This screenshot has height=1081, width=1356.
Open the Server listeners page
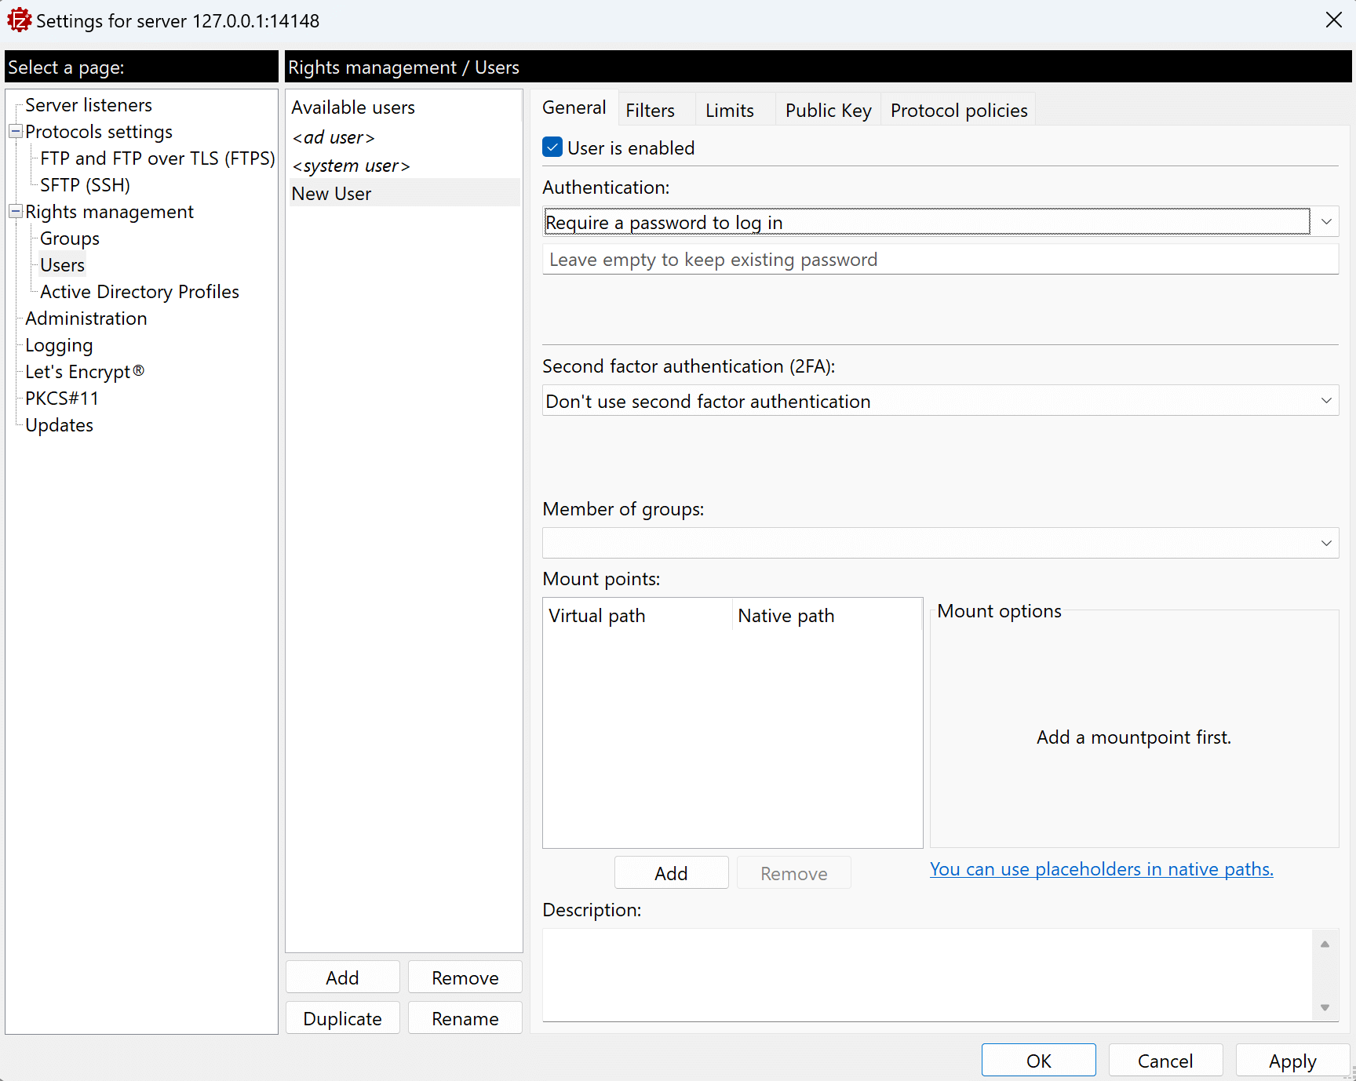point(89,105)
